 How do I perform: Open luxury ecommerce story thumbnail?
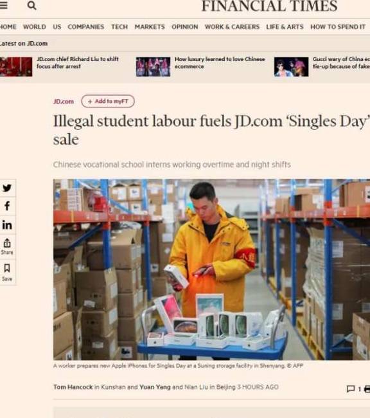[x=153, y=67]
